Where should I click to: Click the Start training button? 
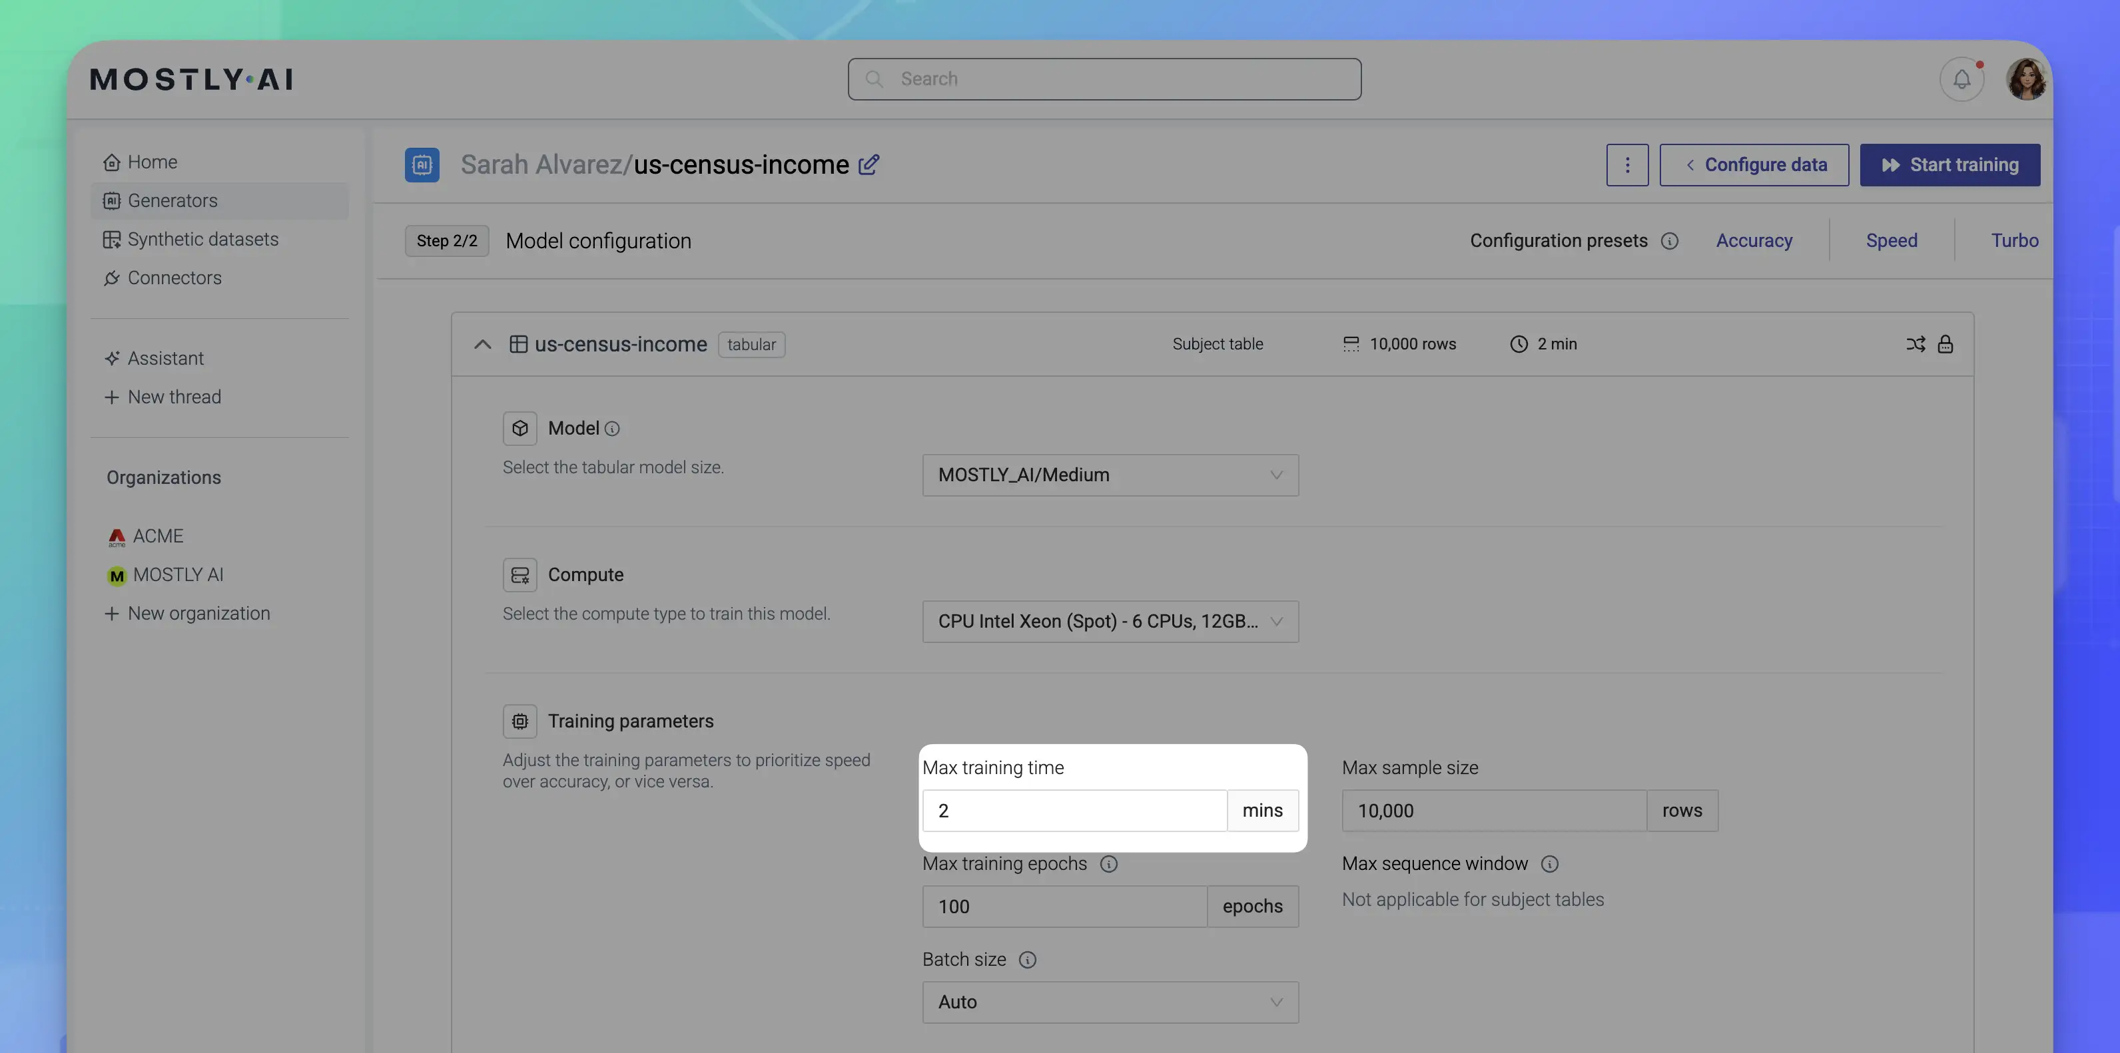pyautogui.click(x=1949, y=164)
